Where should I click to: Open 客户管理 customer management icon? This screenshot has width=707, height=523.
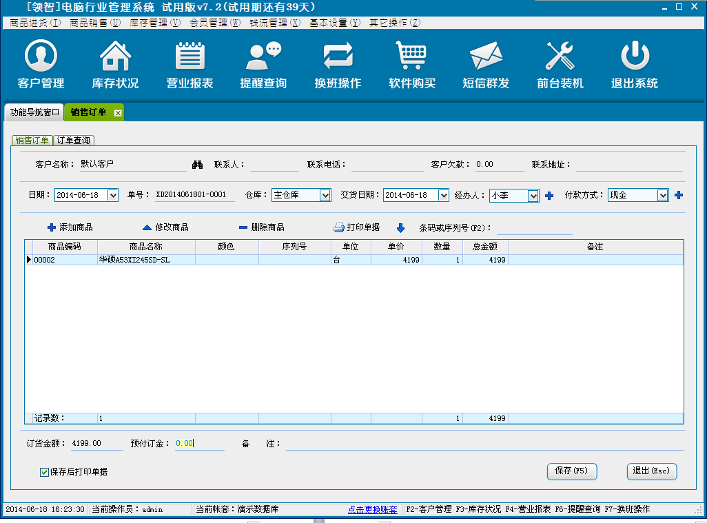pyautogui.click(x=41, y=57)
